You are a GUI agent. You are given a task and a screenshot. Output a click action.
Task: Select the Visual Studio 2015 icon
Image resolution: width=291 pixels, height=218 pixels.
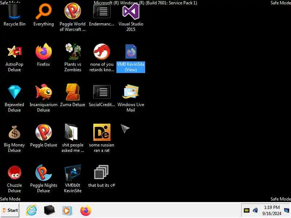131,12
